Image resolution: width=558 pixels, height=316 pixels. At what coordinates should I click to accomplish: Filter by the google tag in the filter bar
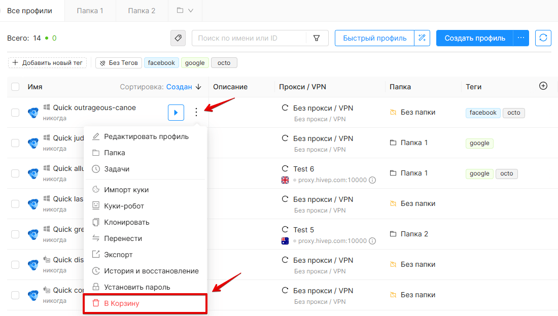[195, 62]
